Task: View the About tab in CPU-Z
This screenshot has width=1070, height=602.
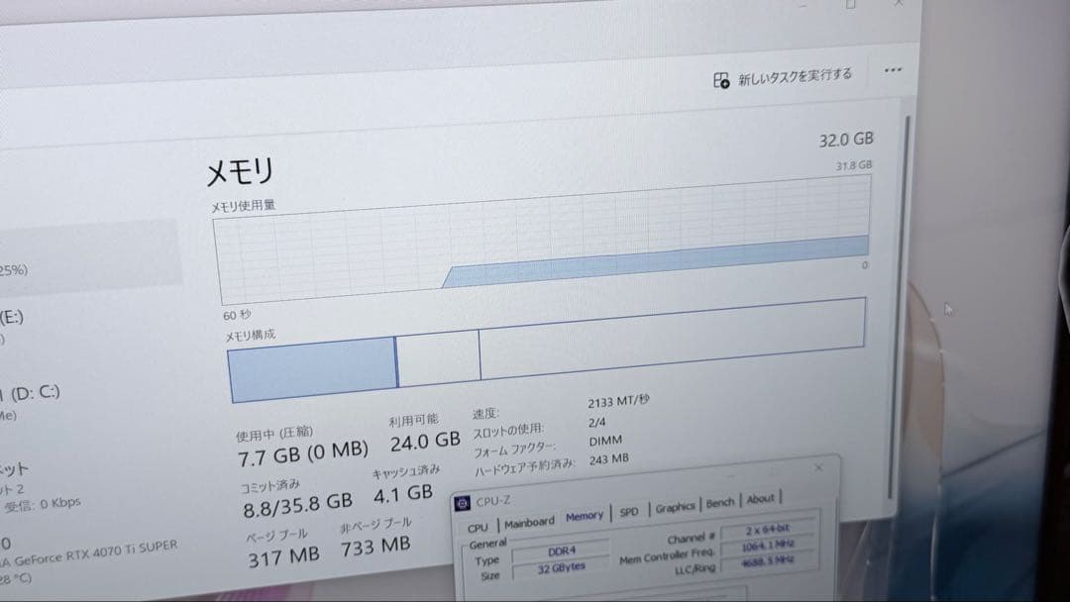Action: click(x=761, y=500)
